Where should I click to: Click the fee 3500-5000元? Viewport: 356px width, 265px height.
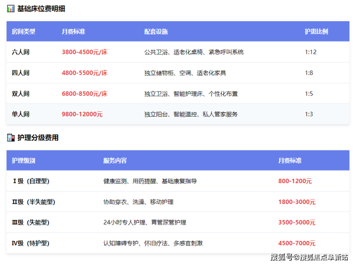coord(297,222)
